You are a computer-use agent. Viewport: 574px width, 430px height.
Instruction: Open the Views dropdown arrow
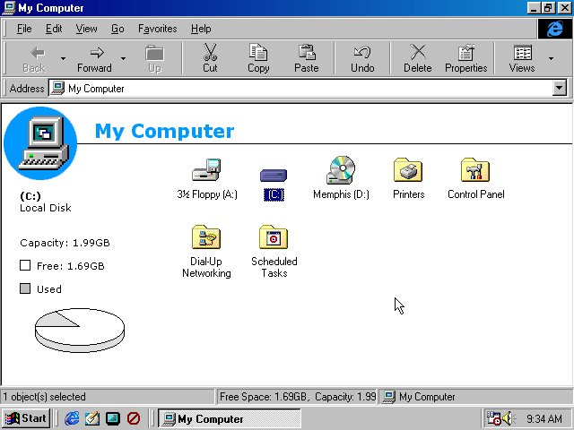551,58
